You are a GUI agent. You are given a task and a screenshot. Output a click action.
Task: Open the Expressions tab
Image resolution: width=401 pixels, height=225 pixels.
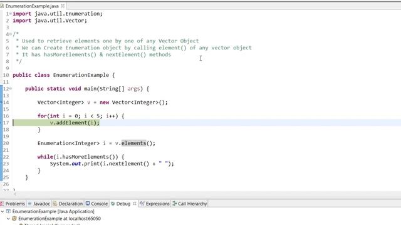[x=155, y=204]
